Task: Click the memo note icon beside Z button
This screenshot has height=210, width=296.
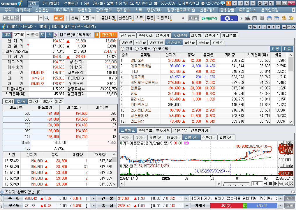Action: tap(55, 35)
